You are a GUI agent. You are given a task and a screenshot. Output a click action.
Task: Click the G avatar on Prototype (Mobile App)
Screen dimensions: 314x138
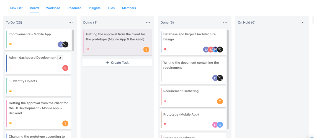pyautogui.click(x=215, y=125)
